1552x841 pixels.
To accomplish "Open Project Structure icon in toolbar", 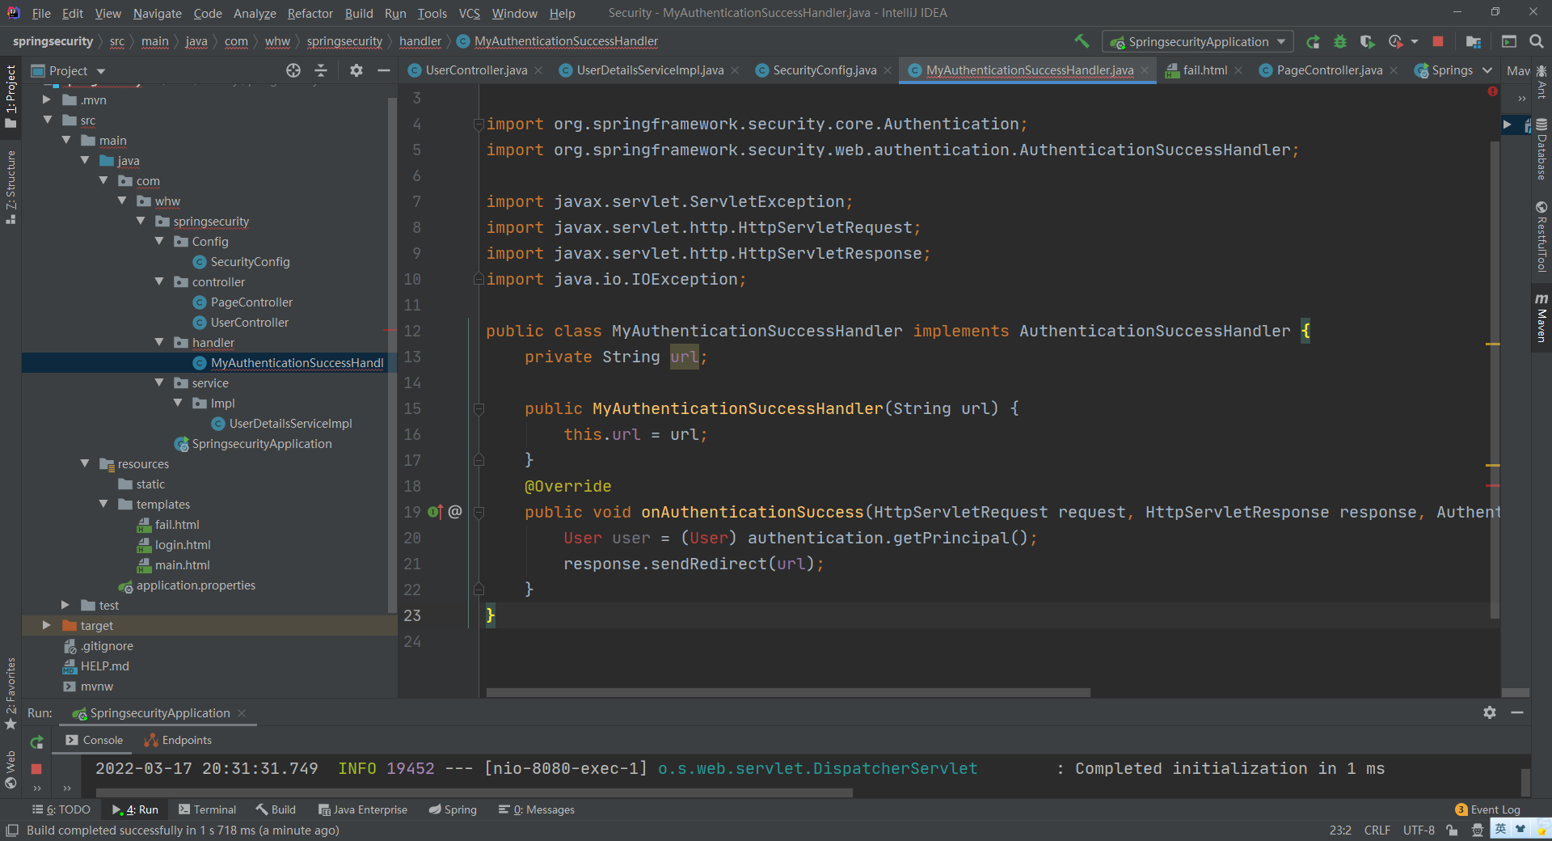I will click(x=1474, y=41).
